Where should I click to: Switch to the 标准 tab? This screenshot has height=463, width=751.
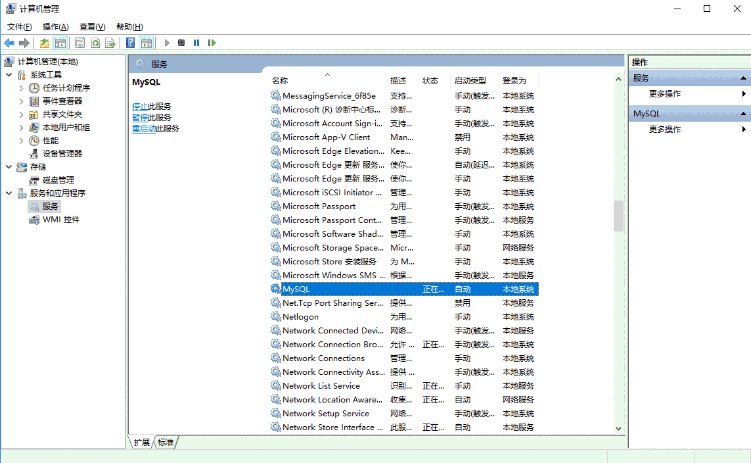[165, 442]
